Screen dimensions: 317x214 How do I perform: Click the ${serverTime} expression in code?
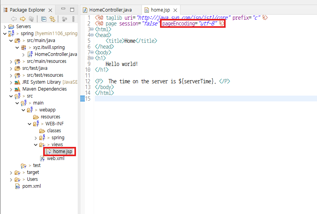196,81
